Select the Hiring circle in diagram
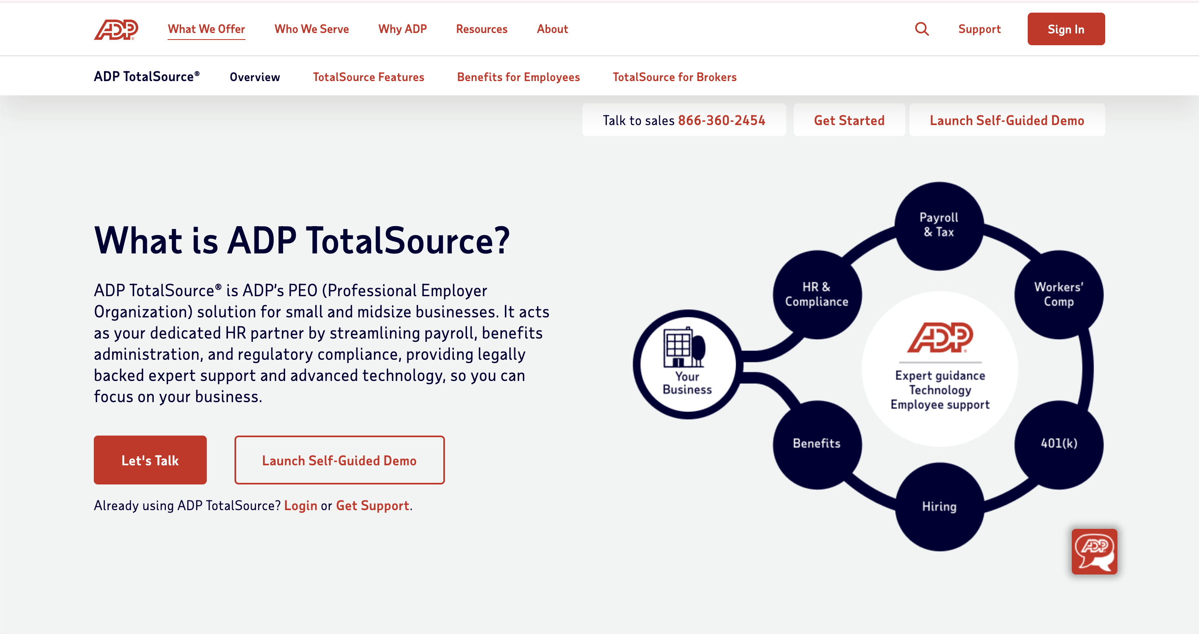Image resolution: width=1199 pixels, height=634 pixels. 939,506
